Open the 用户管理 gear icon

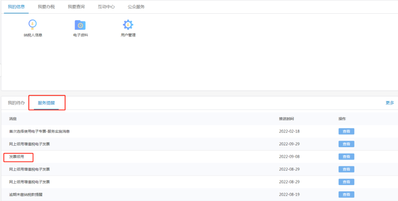tap(128, 25)
